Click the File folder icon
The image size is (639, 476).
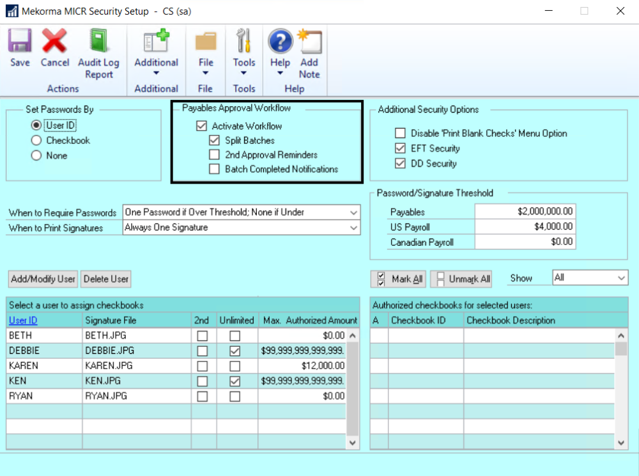pyautogui.click(x=206, y=41)
